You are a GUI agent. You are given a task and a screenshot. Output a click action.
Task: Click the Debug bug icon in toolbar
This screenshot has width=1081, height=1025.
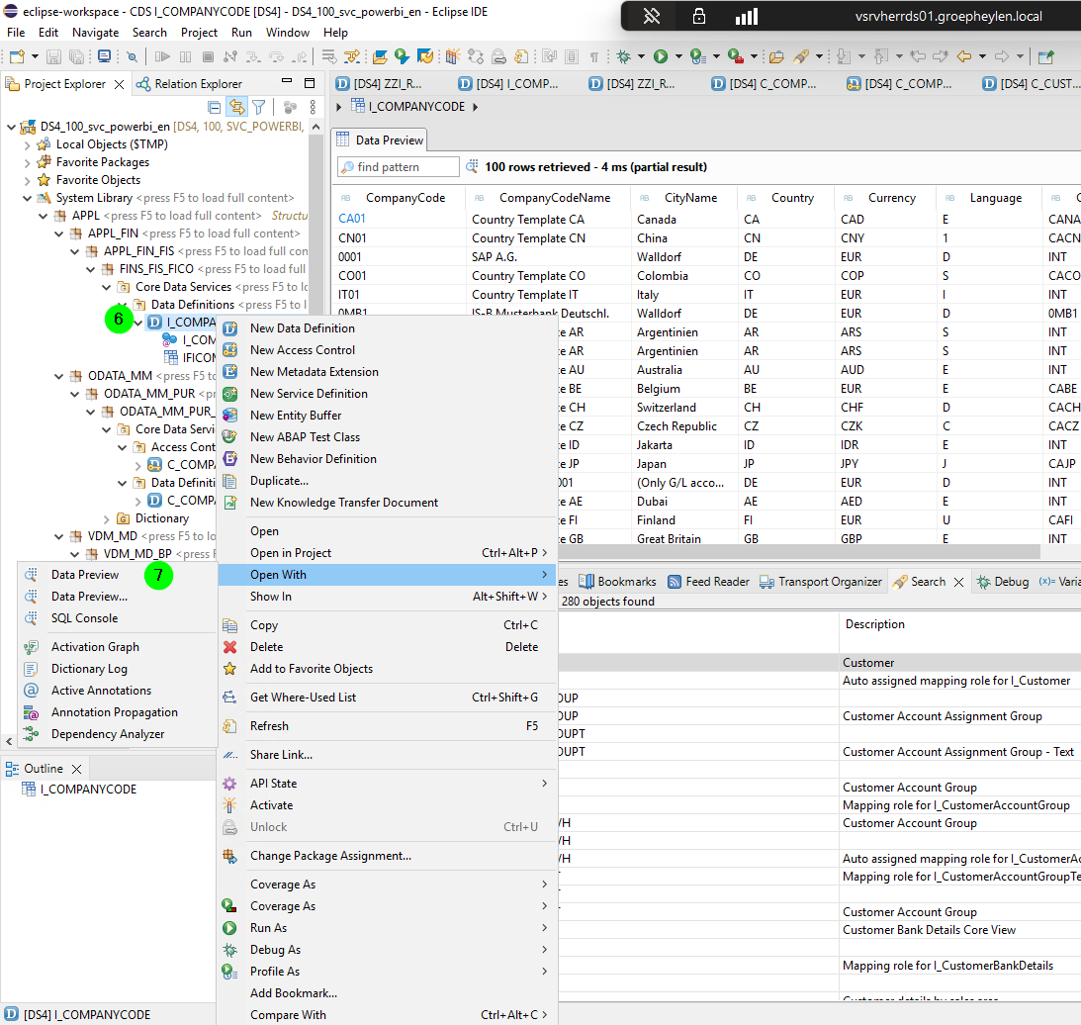(624, 56)
